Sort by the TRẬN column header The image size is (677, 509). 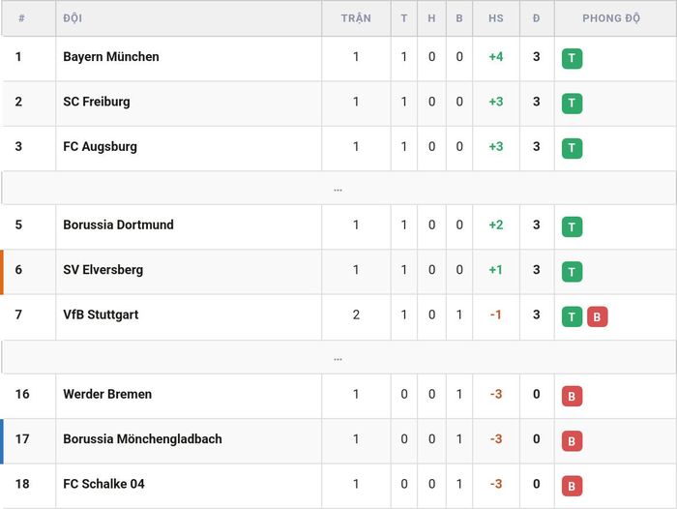pyautogui.click(x=356, y=18)
